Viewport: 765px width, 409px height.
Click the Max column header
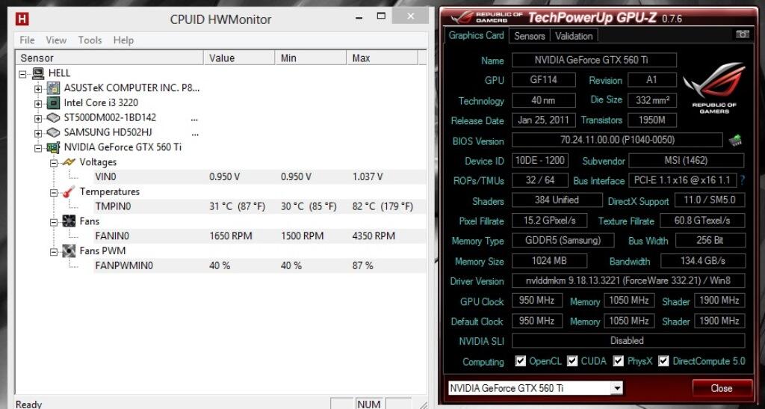click(382, 58)
